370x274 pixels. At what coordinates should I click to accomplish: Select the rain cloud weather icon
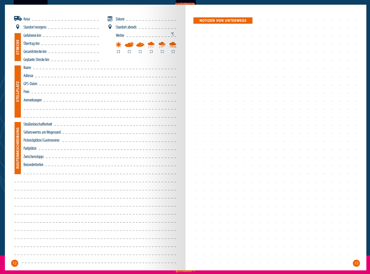151,45
